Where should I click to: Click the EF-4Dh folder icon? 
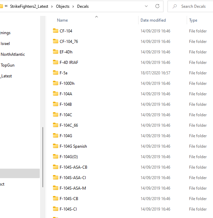click(x=56, y=52)
